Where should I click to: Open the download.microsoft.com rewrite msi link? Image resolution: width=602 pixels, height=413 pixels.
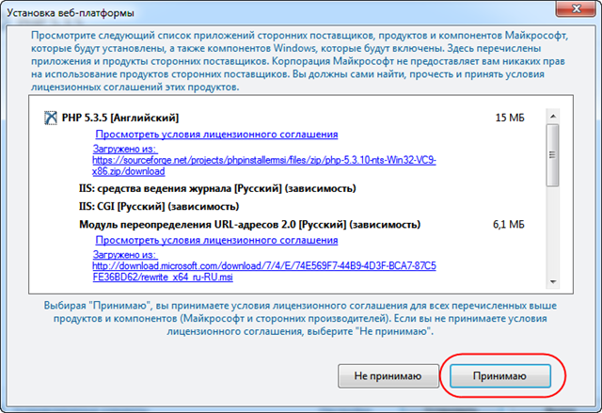click(x=264, y=271)
